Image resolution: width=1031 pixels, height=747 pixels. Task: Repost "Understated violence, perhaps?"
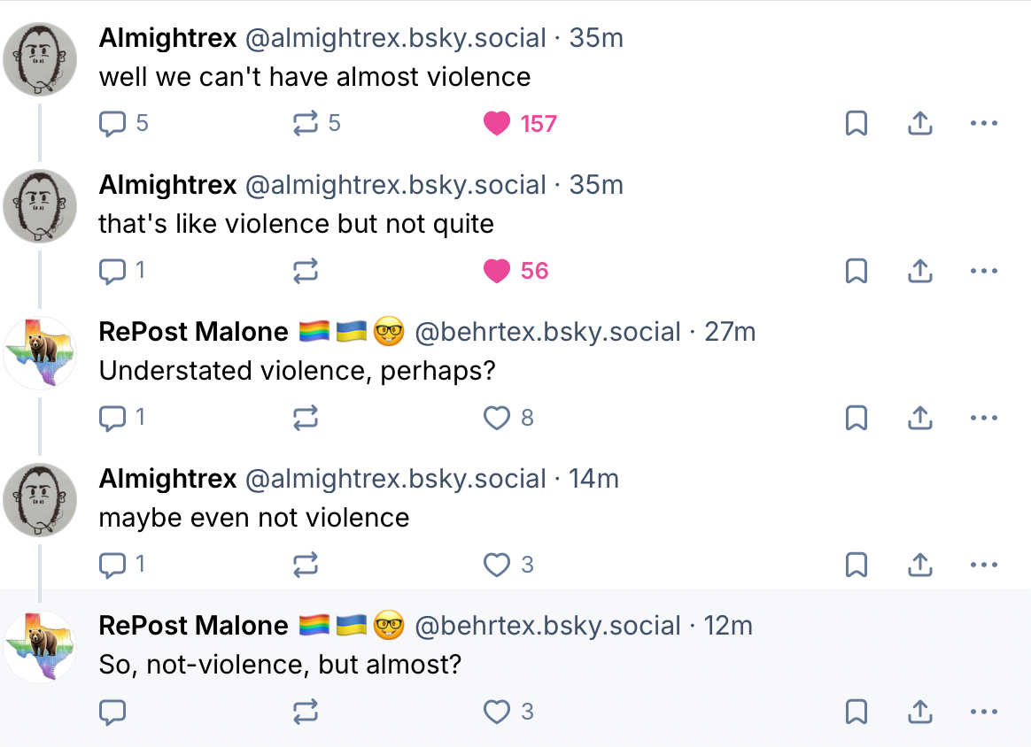(306, 417)
